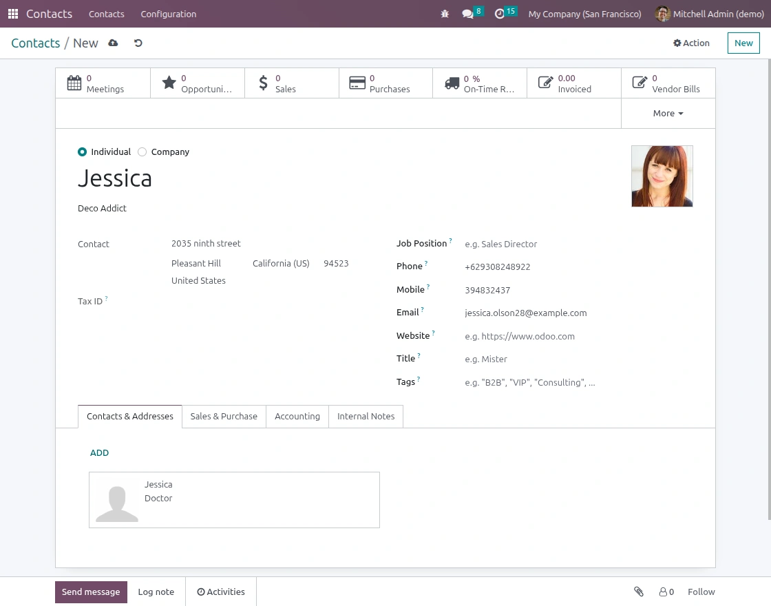771x606 pixels.
Task: Click the cloud save record icon
Action: pos(113,43)
